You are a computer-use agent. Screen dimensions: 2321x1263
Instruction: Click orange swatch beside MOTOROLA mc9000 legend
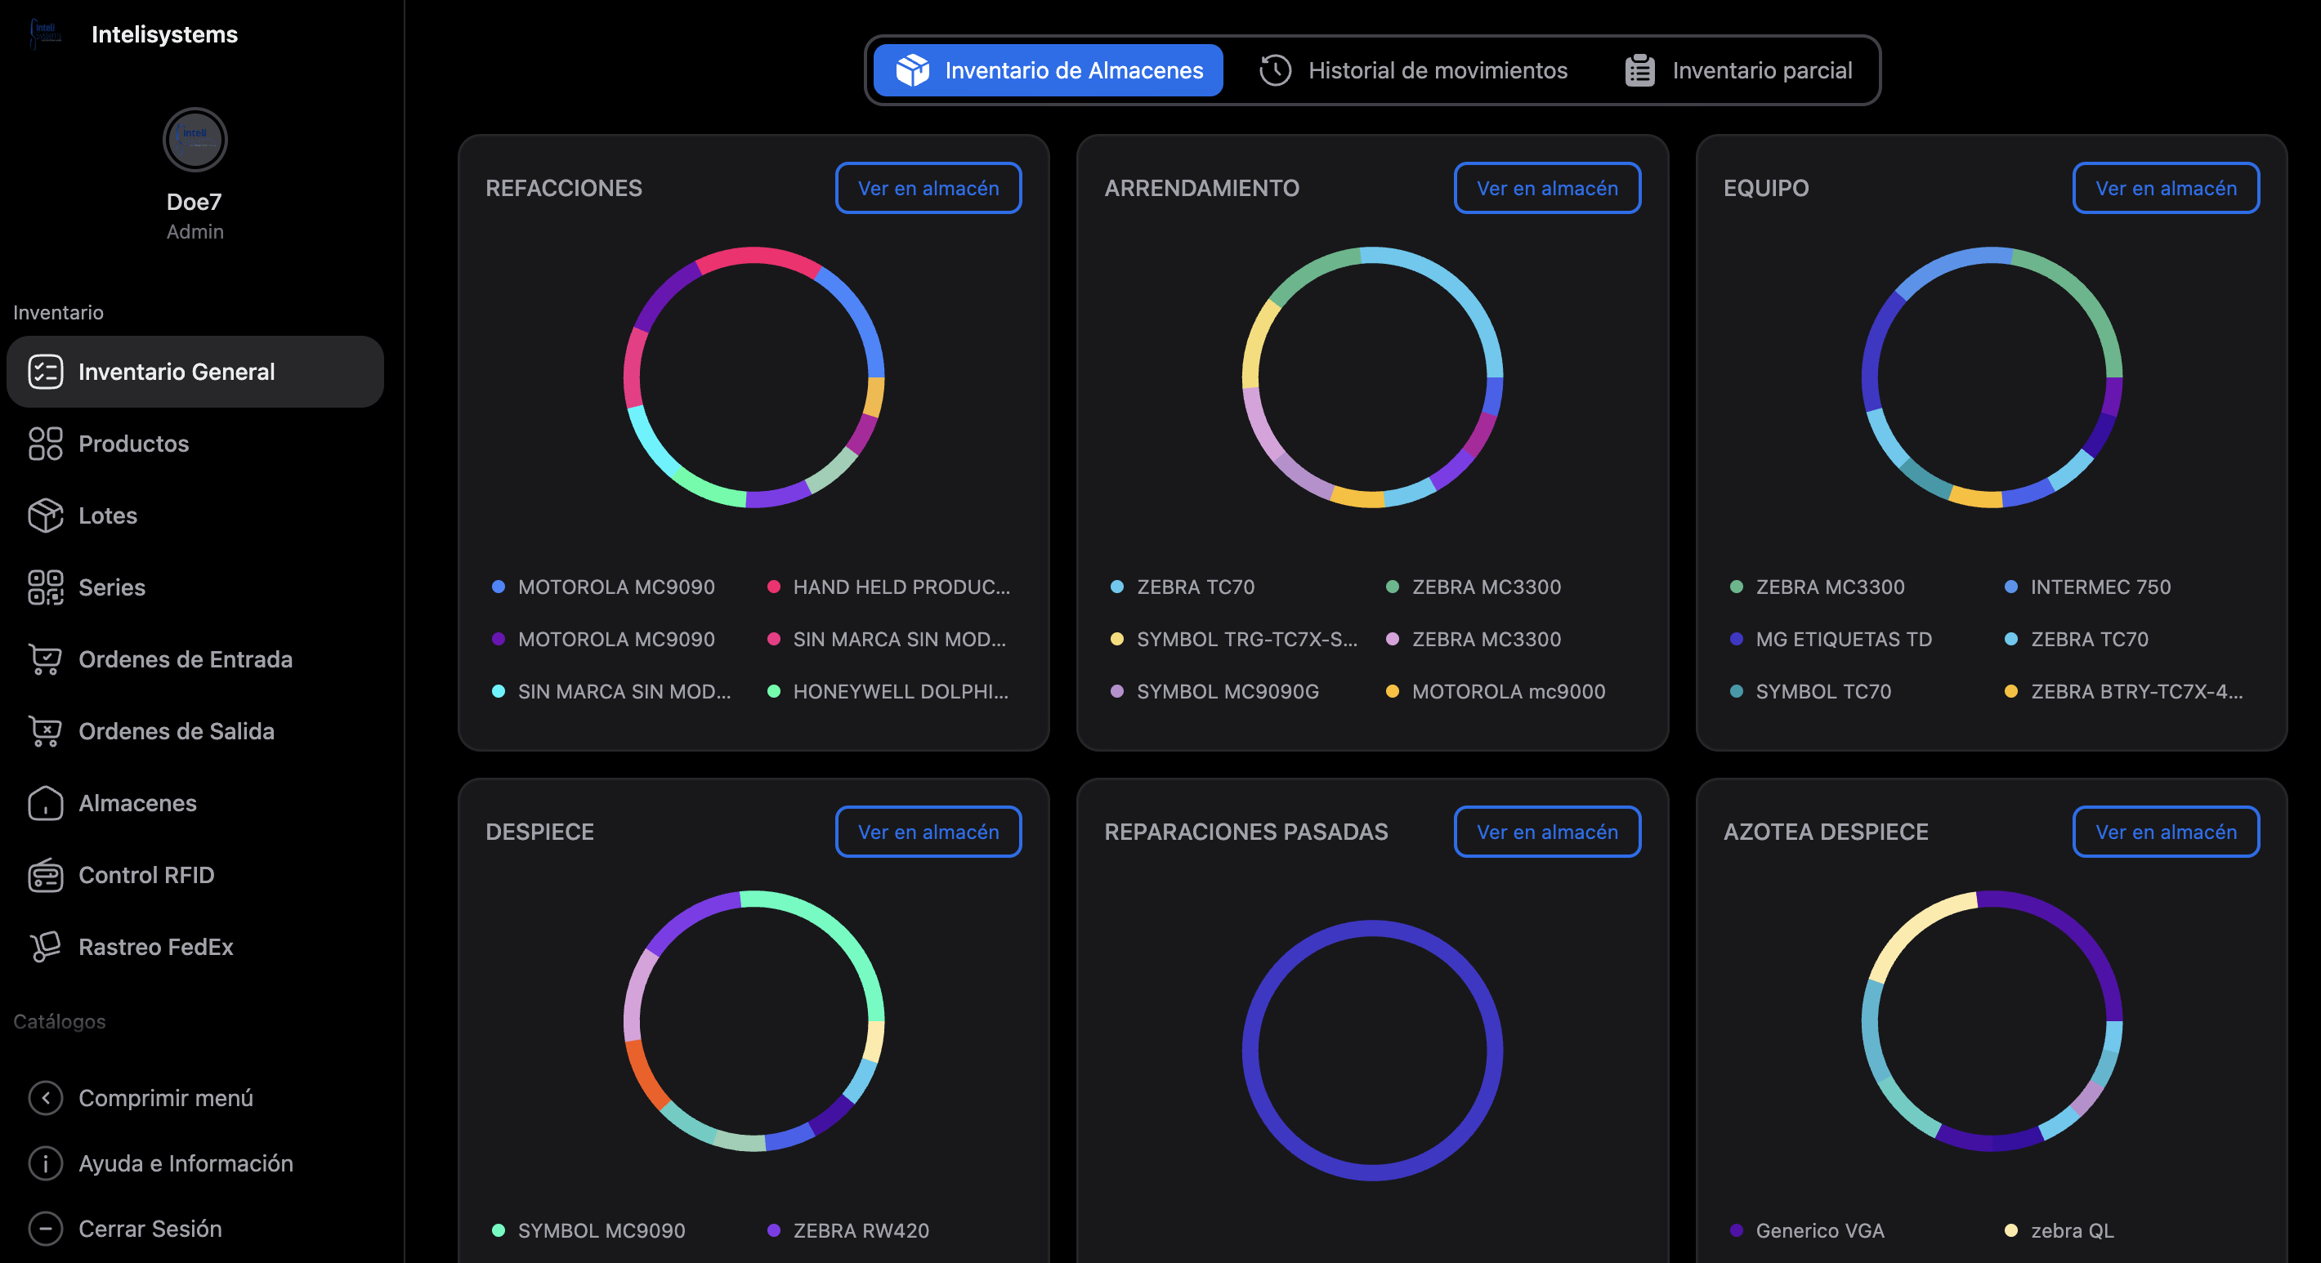[1392, 691]
